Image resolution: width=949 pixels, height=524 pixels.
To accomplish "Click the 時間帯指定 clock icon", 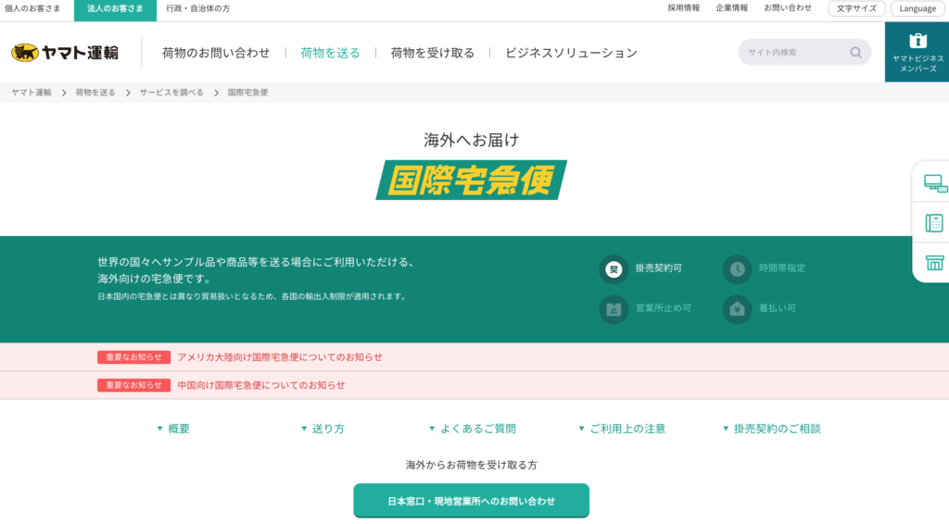I will click(737, 269).
